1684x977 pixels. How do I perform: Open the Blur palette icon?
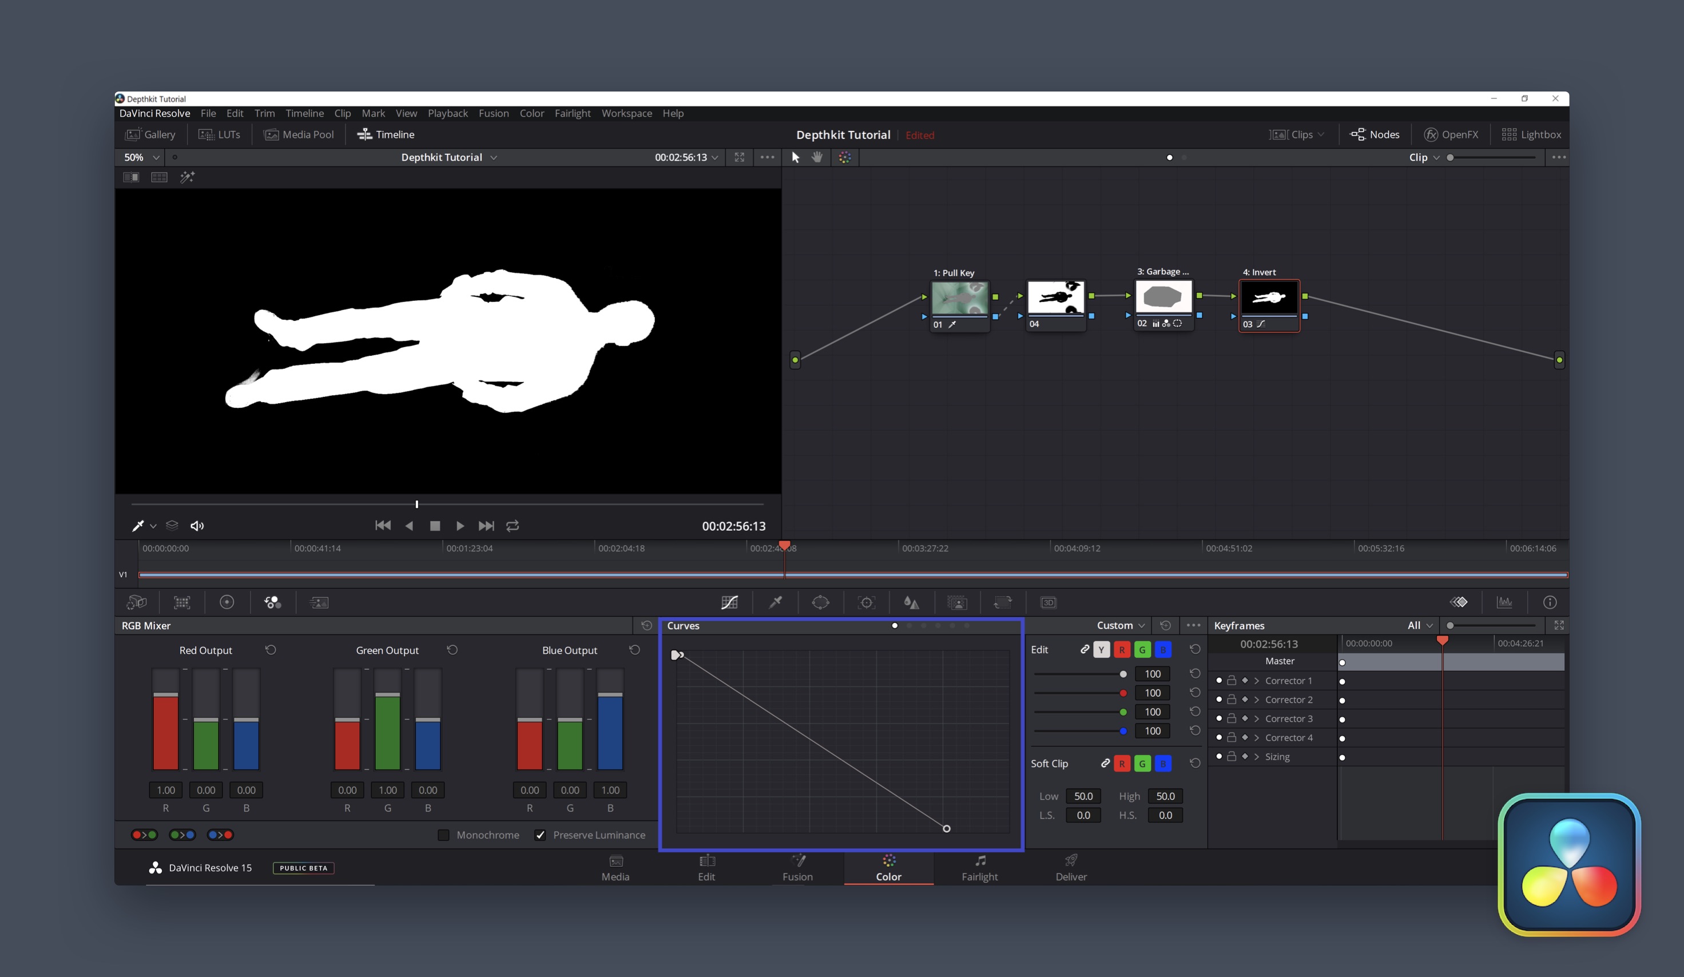911,602
